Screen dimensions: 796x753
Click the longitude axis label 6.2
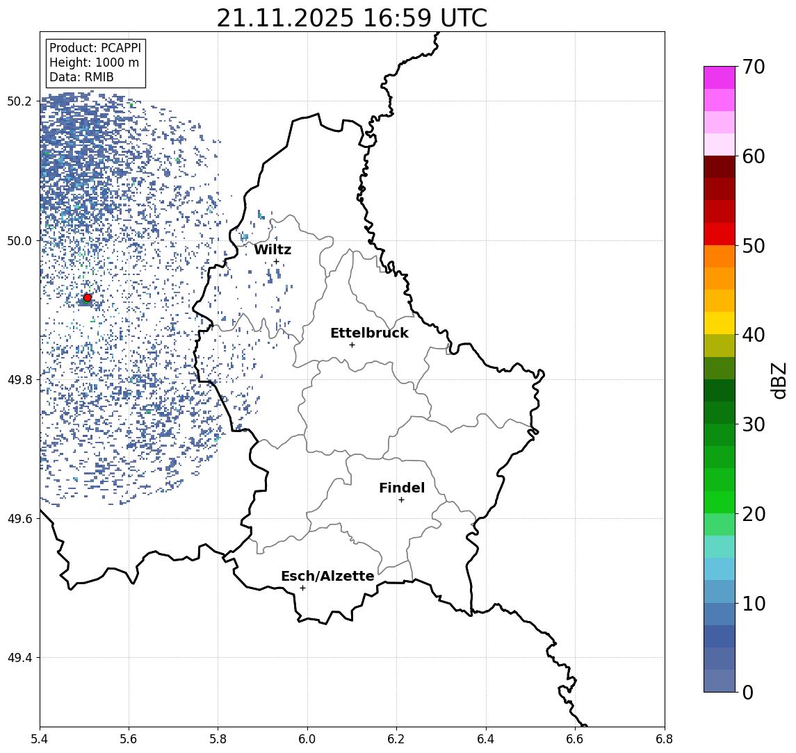pos(396,739)
